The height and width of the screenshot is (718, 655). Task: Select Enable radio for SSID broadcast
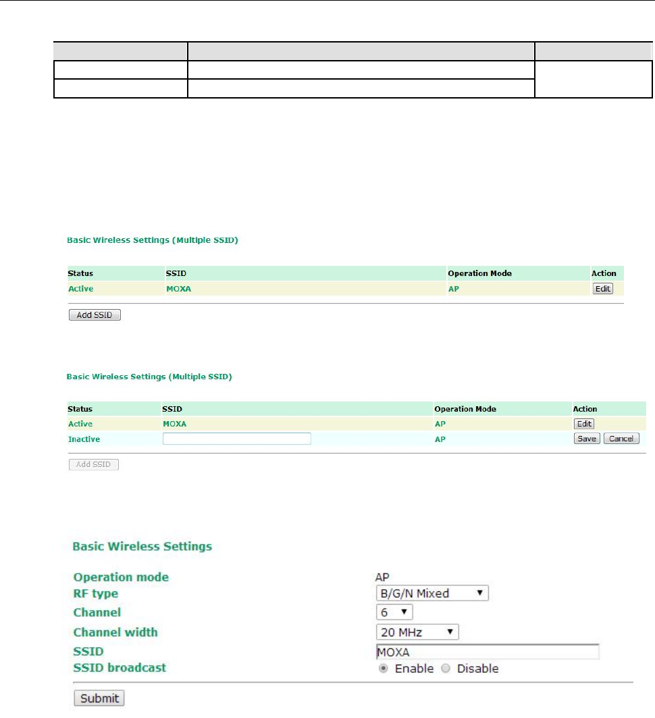pos(383,669)
